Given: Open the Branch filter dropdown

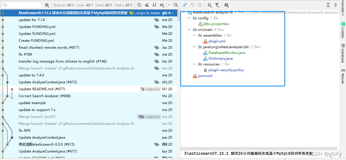Looking at the screenshot, I should tap(64, 5).
